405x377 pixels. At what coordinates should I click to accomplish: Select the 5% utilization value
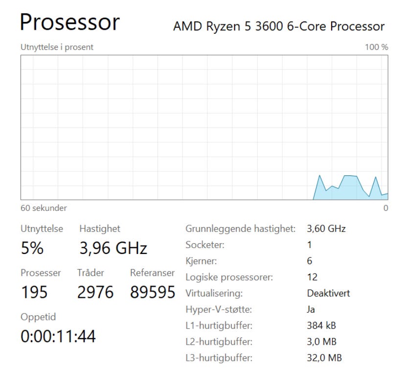tap(32, 249)
